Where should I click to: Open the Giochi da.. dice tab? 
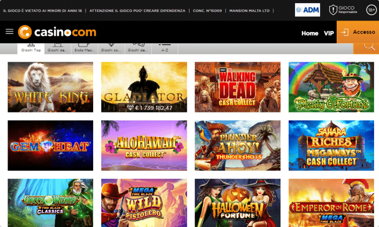[x=138, y=49]
